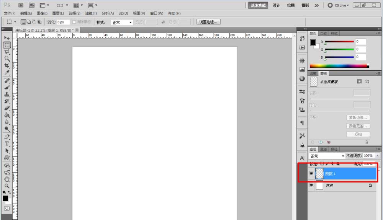Open the Screen Mode dropdown
Viewport: 383px width, 220px height.
pos(92,5)
